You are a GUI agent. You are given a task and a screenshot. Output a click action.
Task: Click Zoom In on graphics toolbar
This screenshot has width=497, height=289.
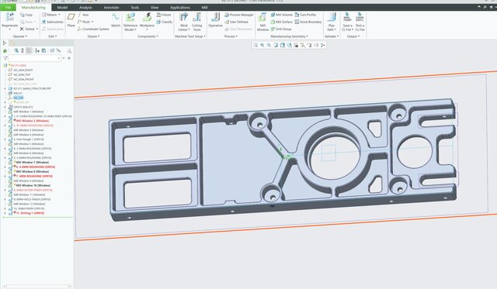pos(262,45)
